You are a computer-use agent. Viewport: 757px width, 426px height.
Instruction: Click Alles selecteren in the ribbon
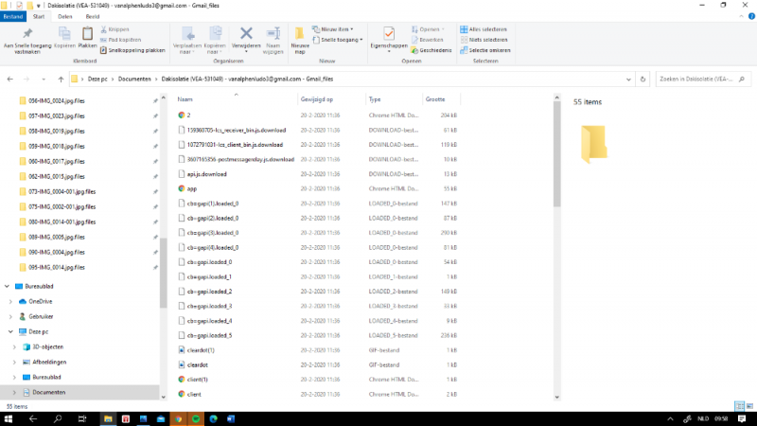(x=486, y=29)
